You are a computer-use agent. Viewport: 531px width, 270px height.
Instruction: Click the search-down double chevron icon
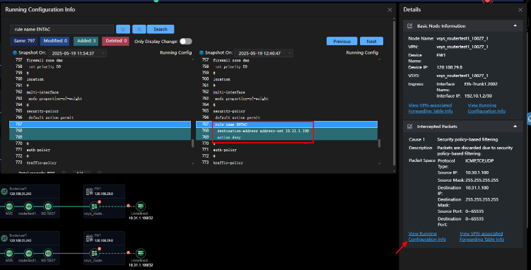(x=122, y=30)
